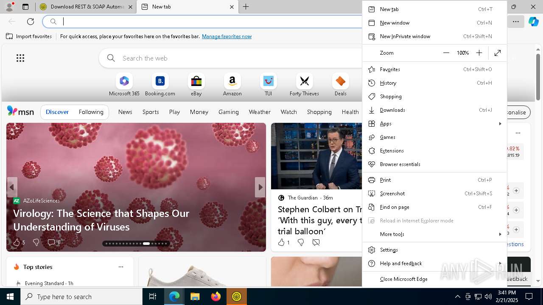Open the News category
This screenshot has height=305, width=543.
tap(125, 112)
